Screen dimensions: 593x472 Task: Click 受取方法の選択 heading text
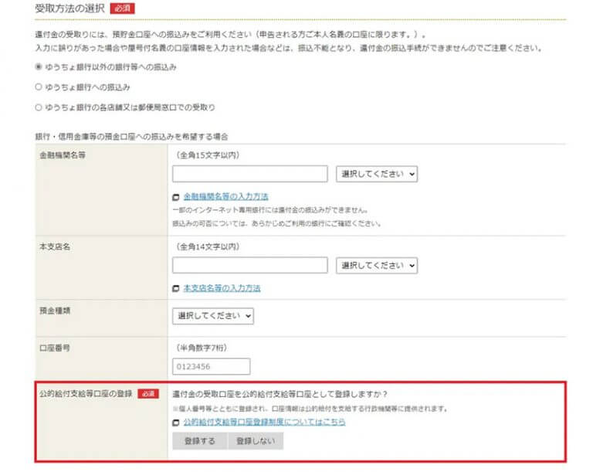[x=69, y=8]
